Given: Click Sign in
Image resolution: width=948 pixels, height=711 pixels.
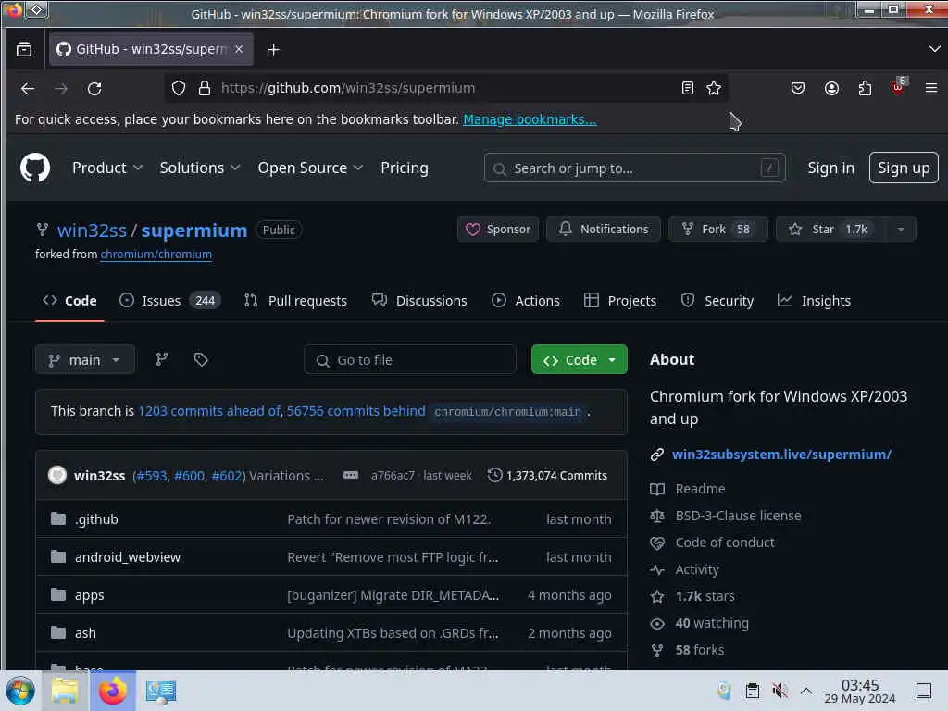Looking at the screenshot, I should (830, 168).
